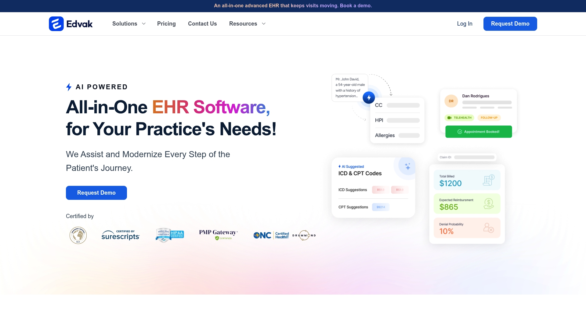Image resolution: width=586 pixels, height=329 pixels.
Task: Click the first ICD suggestion R51.9 chip
Action: pos(380,190)
